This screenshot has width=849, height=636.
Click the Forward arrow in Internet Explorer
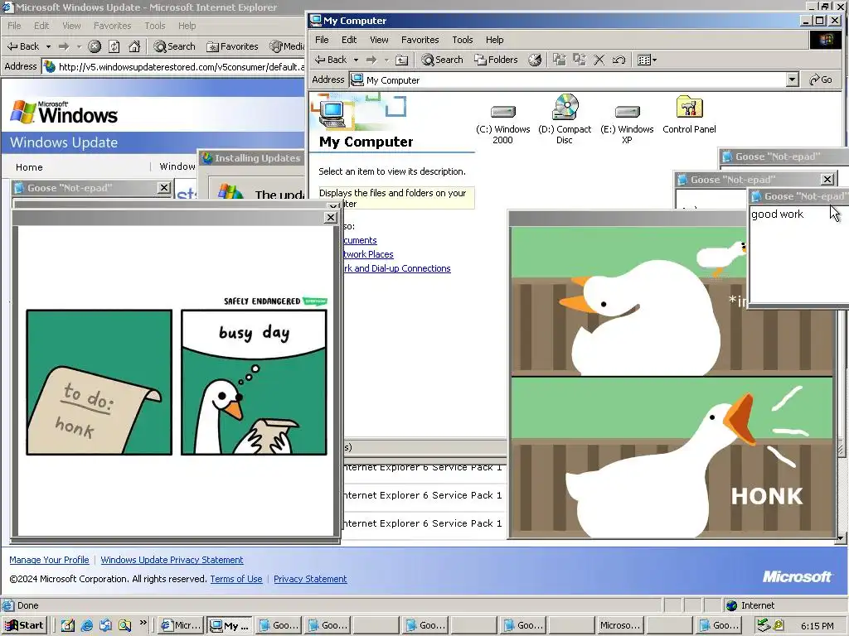[64, 46]
